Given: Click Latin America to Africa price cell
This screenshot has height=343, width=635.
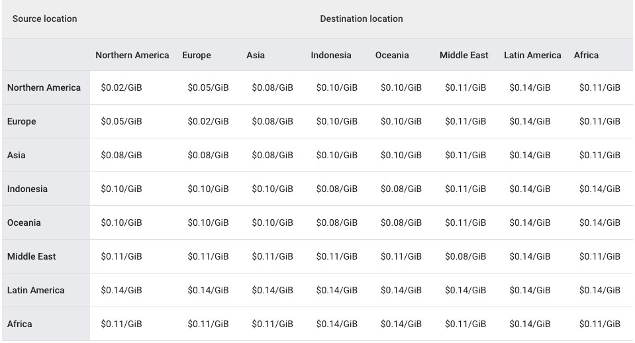Looking at the screenshot, I should coord(599,290).
